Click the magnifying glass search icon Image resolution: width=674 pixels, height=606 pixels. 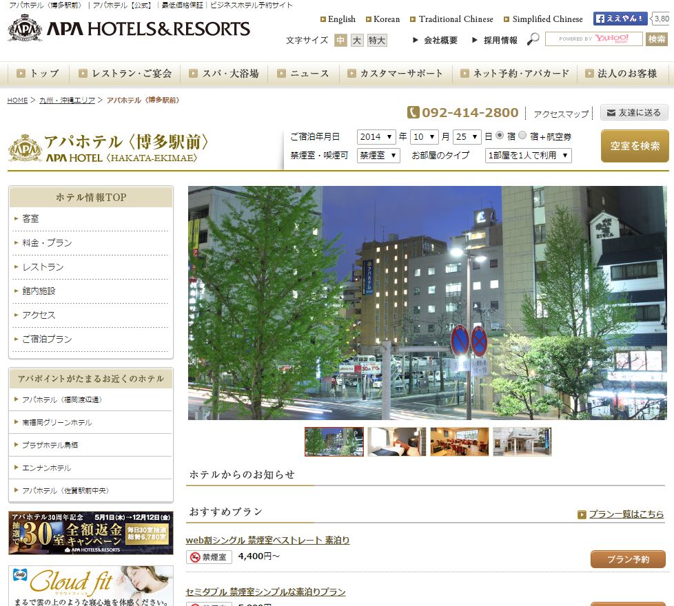pyautogui.click(x=533, y=39)
